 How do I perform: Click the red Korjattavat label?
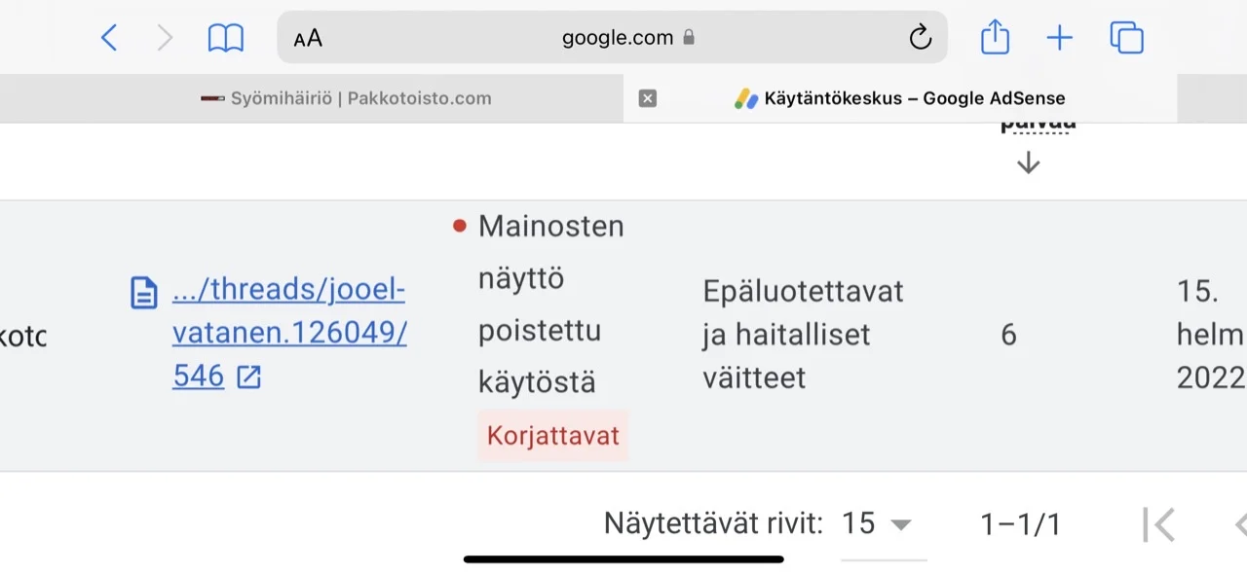click(x=552, y=435)
